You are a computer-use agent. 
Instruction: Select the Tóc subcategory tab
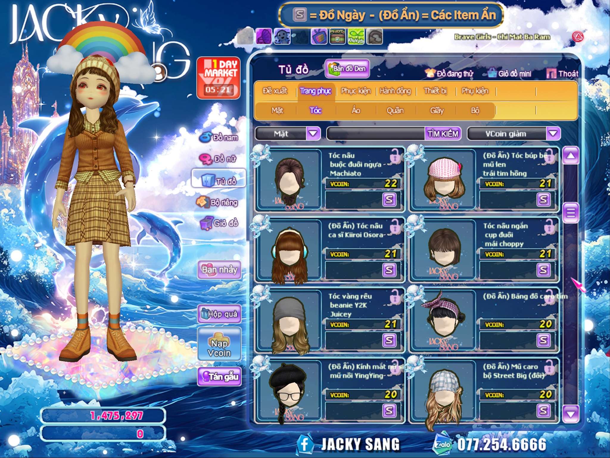(315, 110)
